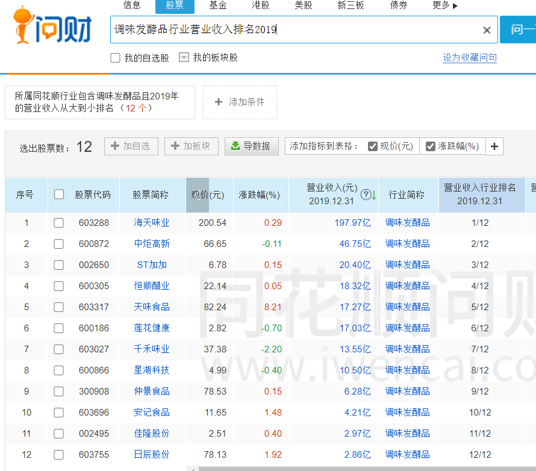Switch to the 港股 tab
The width and height of the screenshot is (536, 471).
261,5
